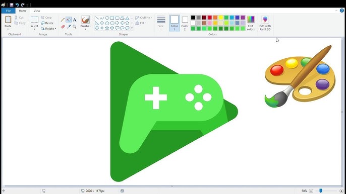
Task: Click the Copy button
Action: coord(20,23)
